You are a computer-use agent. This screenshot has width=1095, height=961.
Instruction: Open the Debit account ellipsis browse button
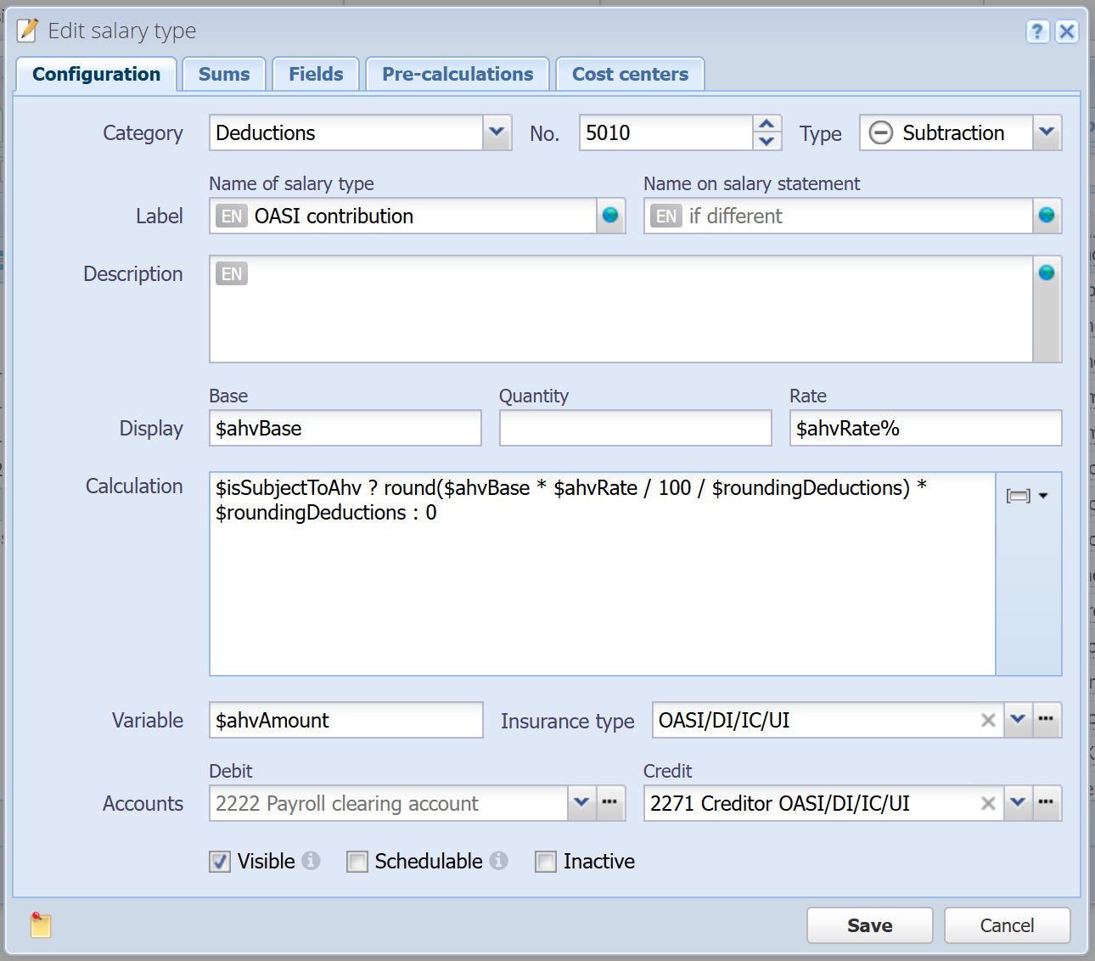(x=610, y=803)
